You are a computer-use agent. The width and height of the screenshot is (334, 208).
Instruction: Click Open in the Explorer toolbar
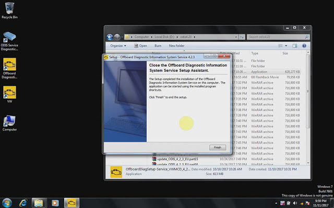click(140, 46)
